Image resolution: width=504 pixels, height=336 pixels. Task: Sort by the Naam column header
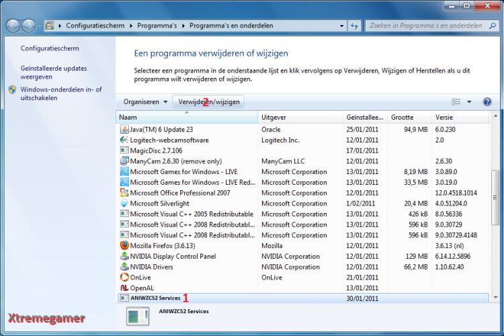[187, 118]
